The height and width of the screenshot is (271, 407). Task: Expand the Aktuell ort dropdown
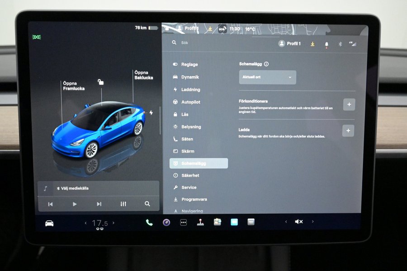tap(267, 77)
